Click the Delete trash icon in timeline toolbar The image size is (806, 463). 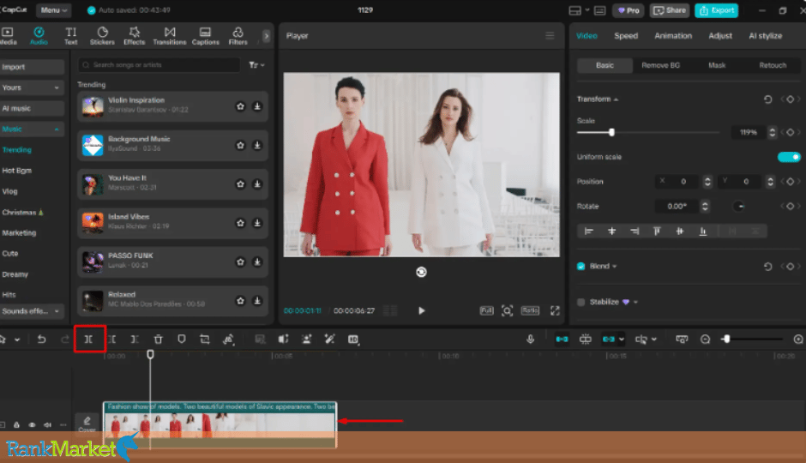(159, 340)
